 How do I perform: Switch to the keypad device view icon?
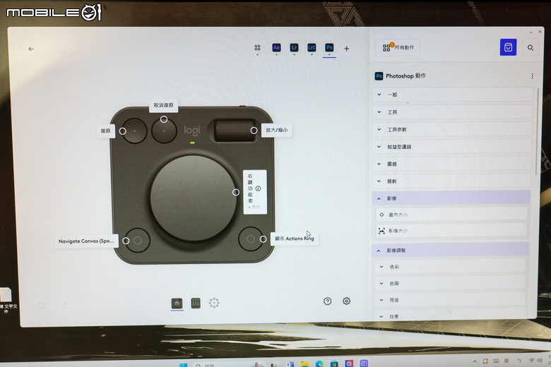196,303
